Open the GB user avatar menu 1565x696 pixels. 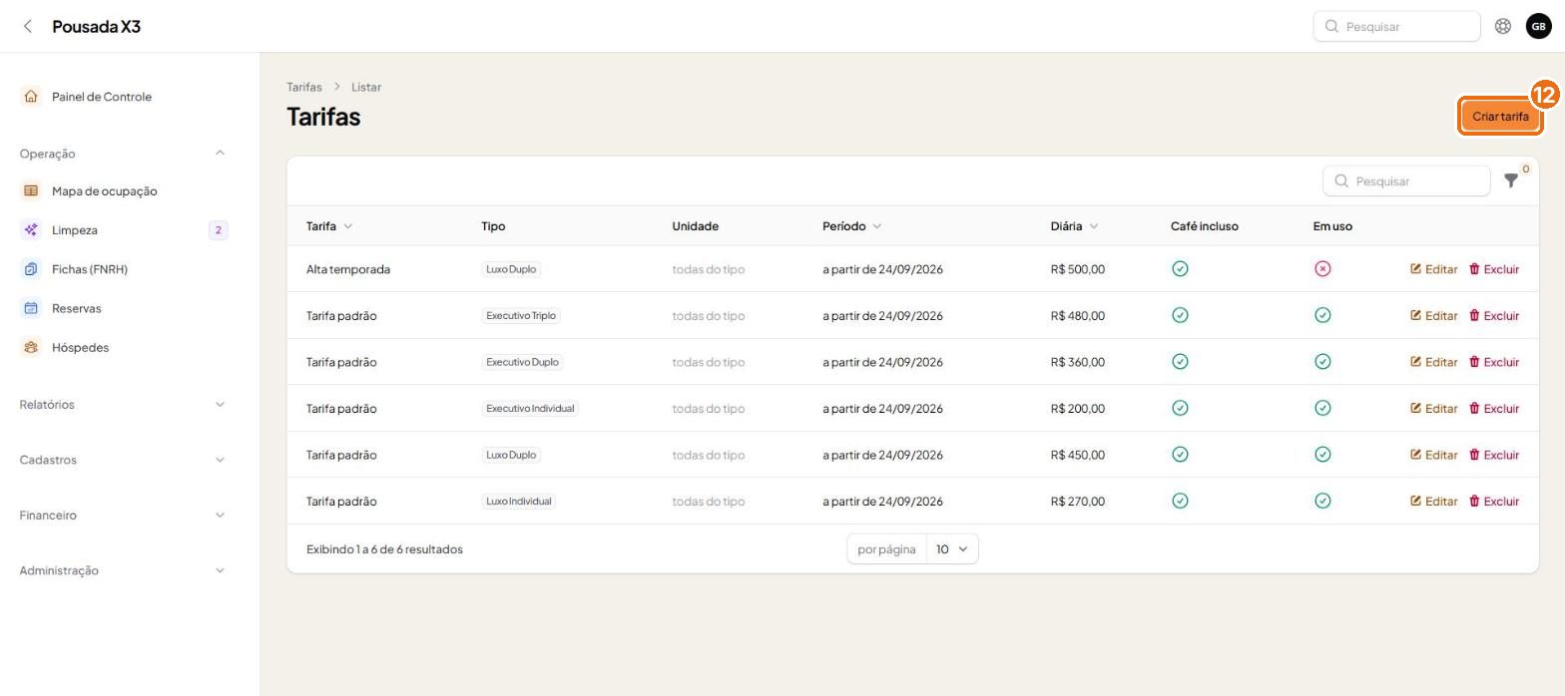pos(1538,26)
